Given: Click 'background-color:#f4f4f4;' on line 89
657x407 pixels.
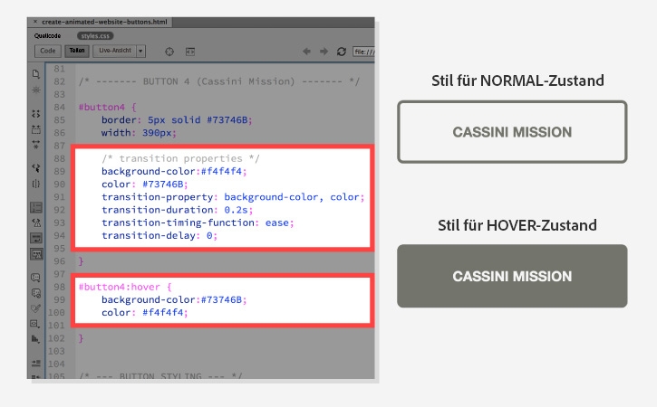Looking at the screenshot, I should pyautogui.click(x=174, y=171).
